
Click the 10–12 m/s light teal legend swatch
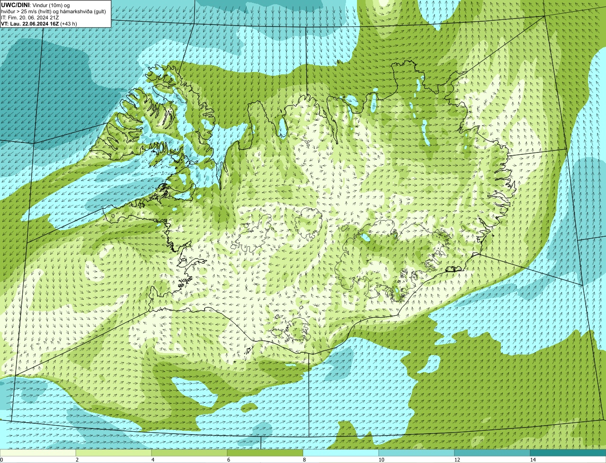point(417,453)
